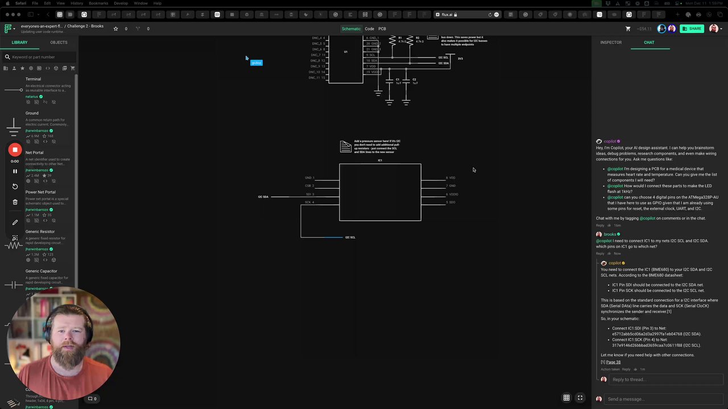Select the Generic Resistor library part

(x=39, y=245)
